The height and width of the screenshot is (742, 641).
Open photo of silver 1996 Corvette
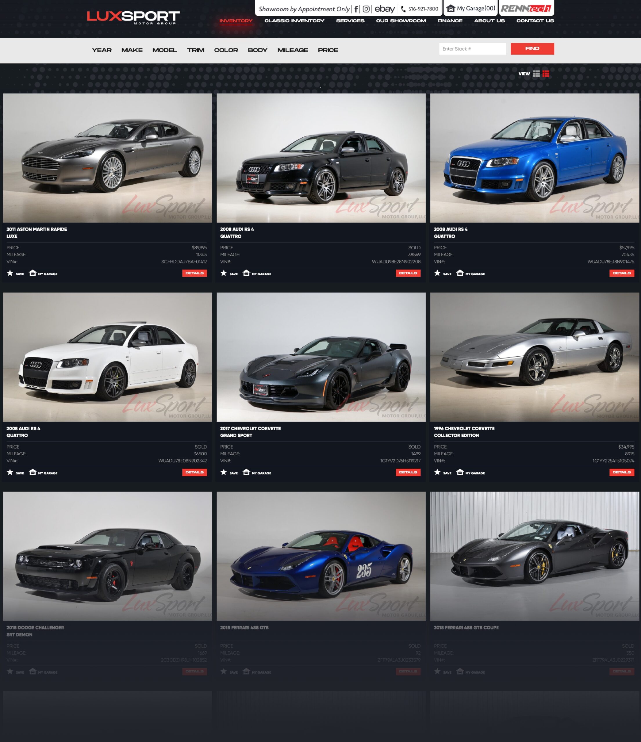[x=535, y=357]
